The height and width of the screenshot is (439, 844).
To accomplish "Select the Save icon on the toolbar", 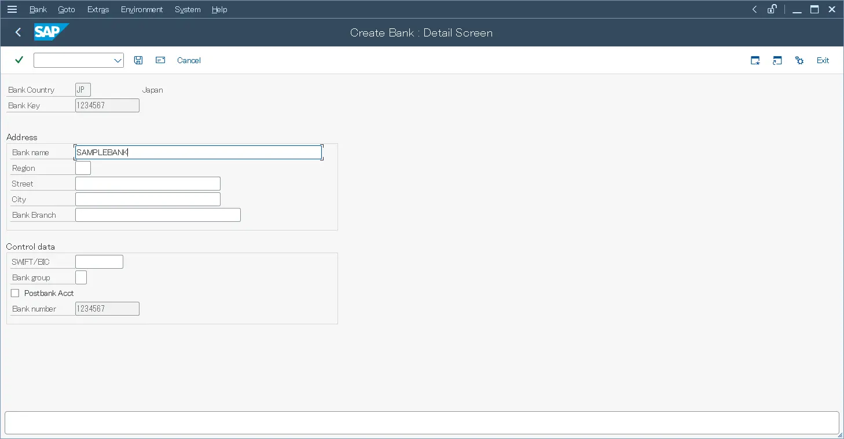I will (138, 60).
